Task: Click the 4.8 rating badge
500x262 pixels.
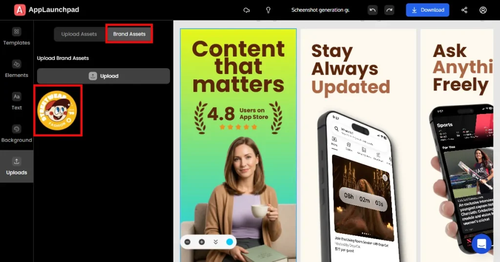Action: click(238, 117)
